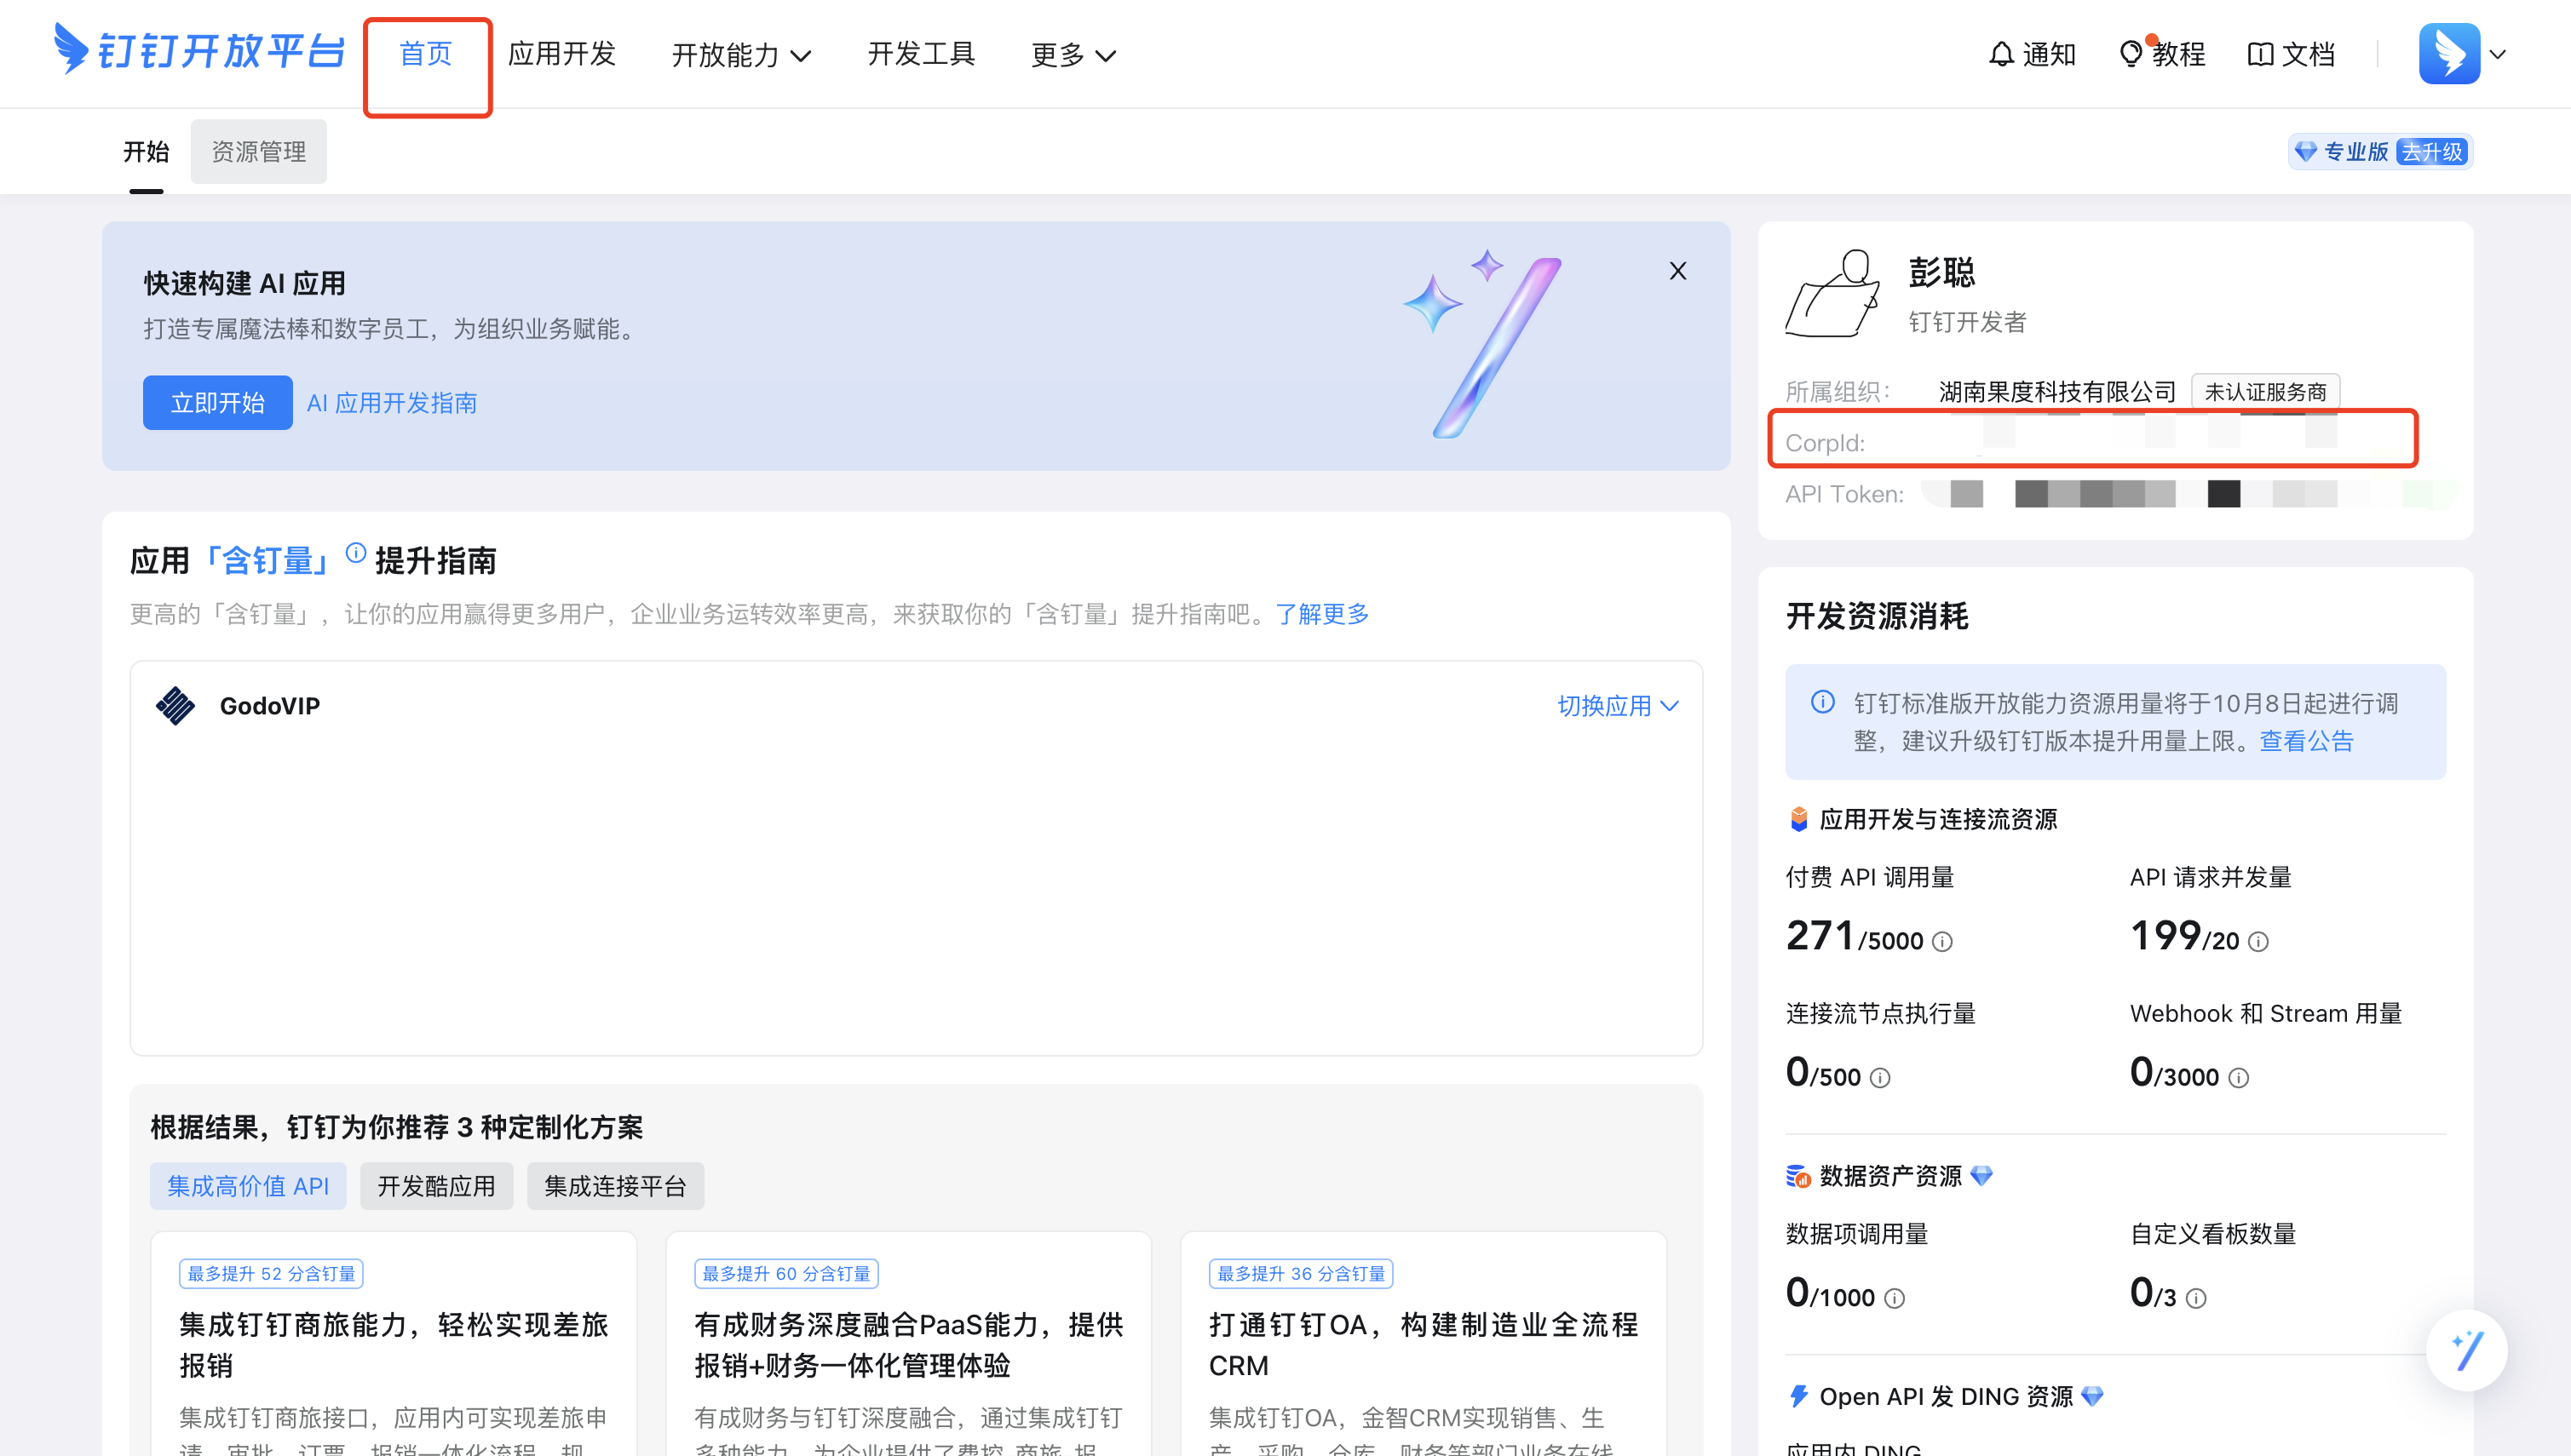Open the docs book icon
The width and height of the screenshot is (2571, 1456).
coord(2259,54)
